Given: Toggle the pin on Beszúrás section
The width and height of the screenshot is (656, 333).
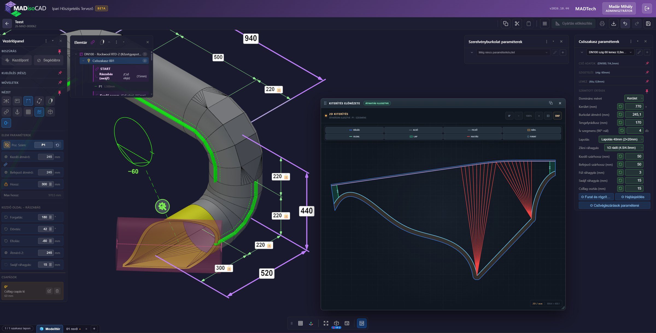Looking at the screenshot, I should coord(60,51).
